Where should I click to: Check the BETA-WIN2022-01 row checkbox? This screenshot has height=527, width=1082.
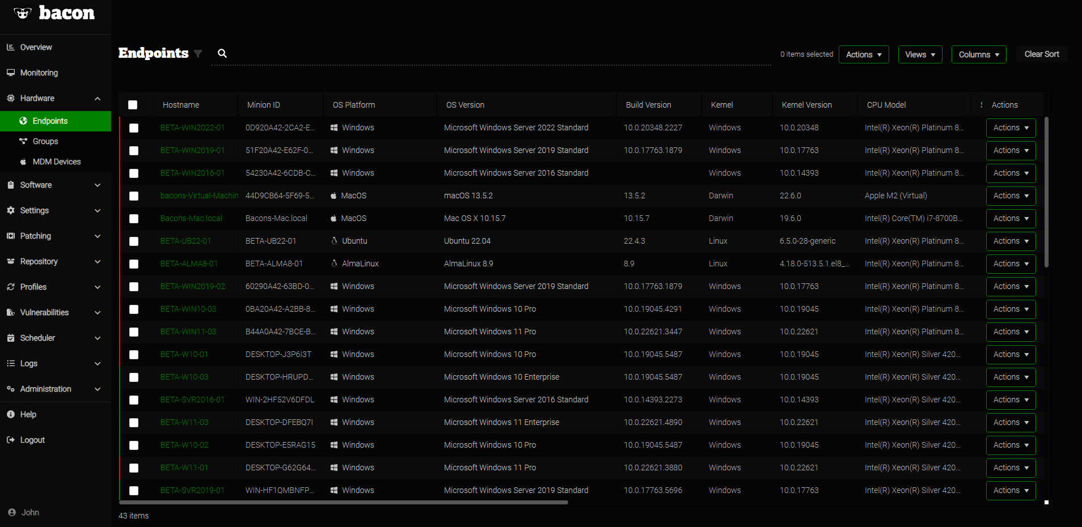coord(134,128)
